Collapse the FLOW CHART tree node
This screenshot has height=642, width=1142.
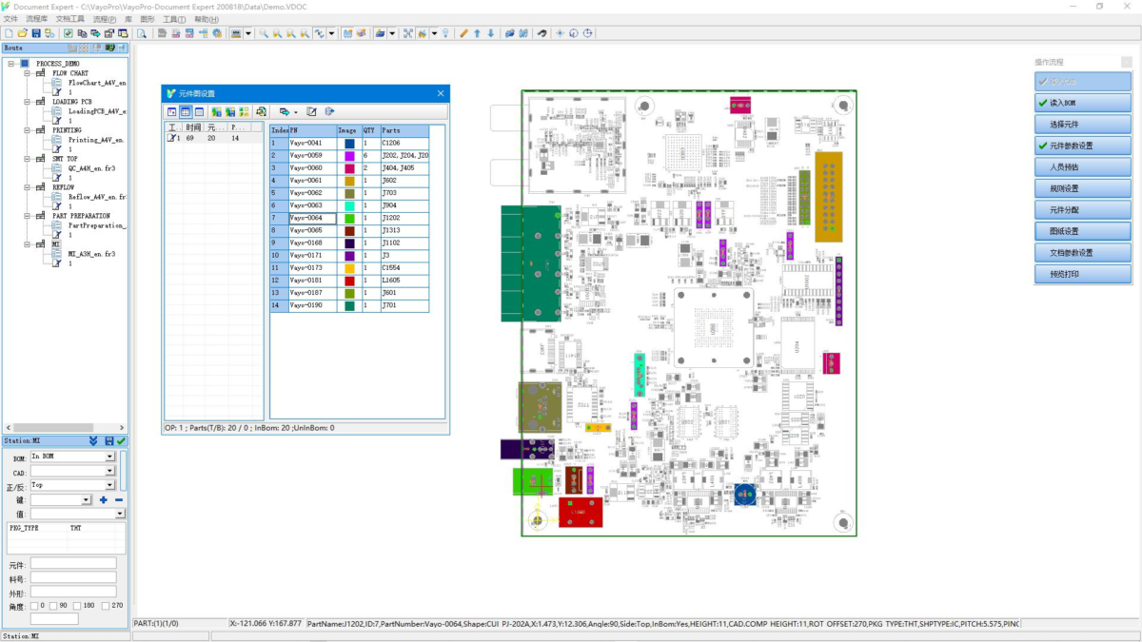pyautogui.click(x=28, y=73)
